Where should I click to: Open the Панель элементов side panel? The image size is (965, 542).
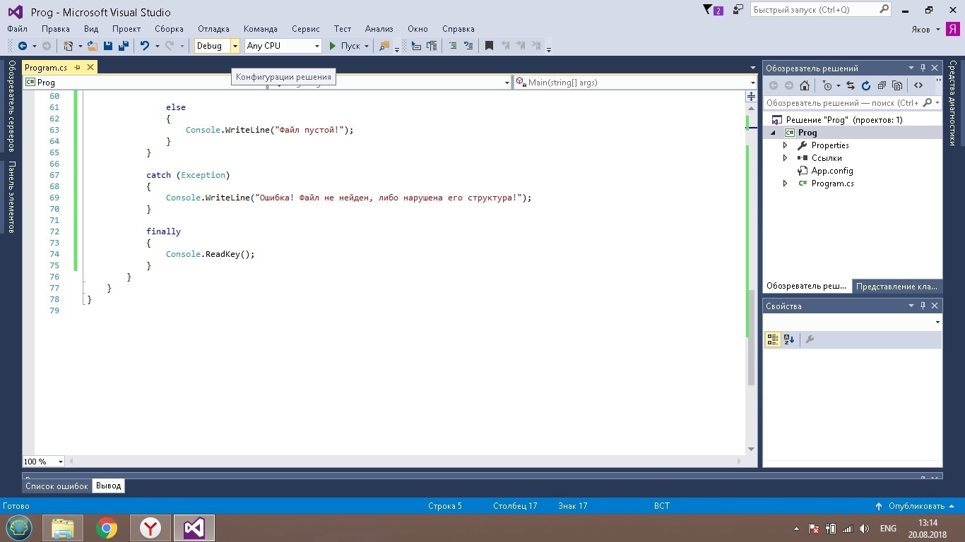point(11,197)
